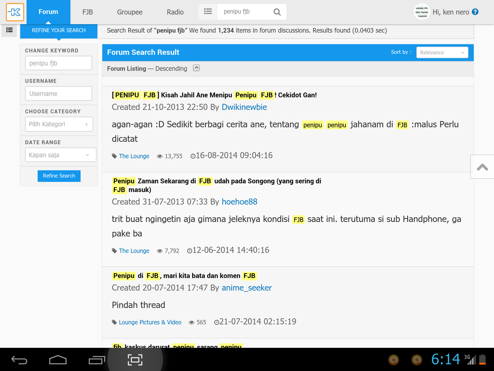Tap the 3G signal indicator
This screenshot has width=494, height=371.
tap(470, 359)
